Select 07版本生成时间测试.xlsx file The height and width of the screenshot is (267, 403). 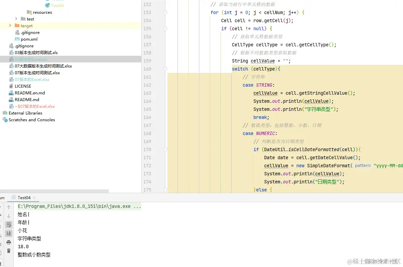[x=37, y=73]
